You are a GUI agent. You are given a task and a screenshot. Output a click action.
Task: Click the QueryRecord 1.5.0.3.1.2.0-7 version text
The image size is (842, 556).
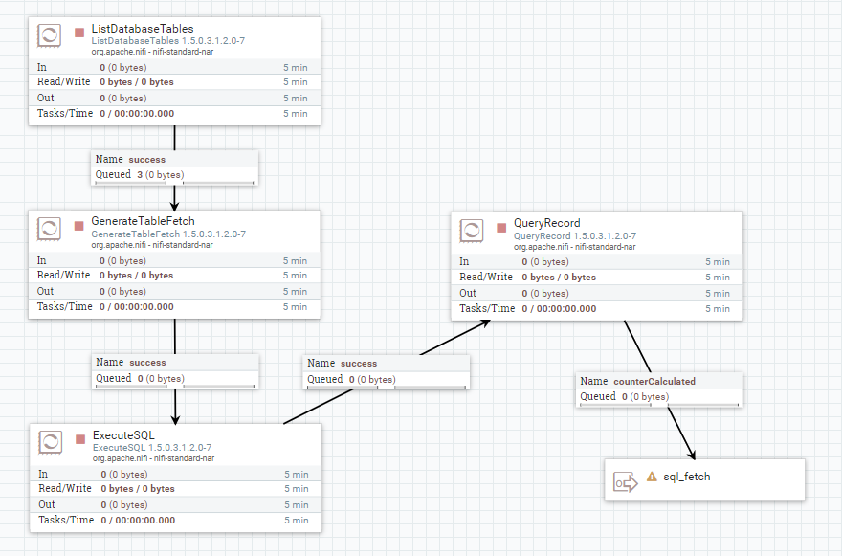tap(575, 235)
